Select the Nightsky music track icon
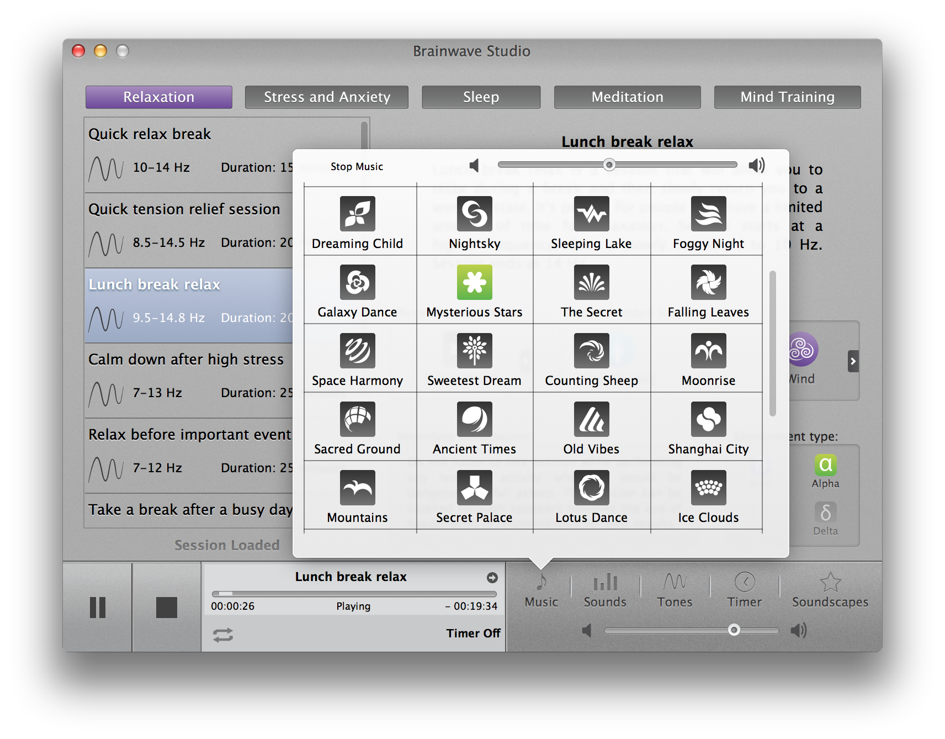945x739 pixels. tap(474, 214)
